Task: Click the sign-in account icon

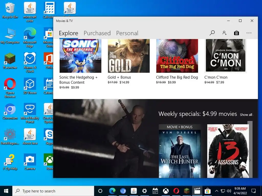Action: click(x=224, y=33)
